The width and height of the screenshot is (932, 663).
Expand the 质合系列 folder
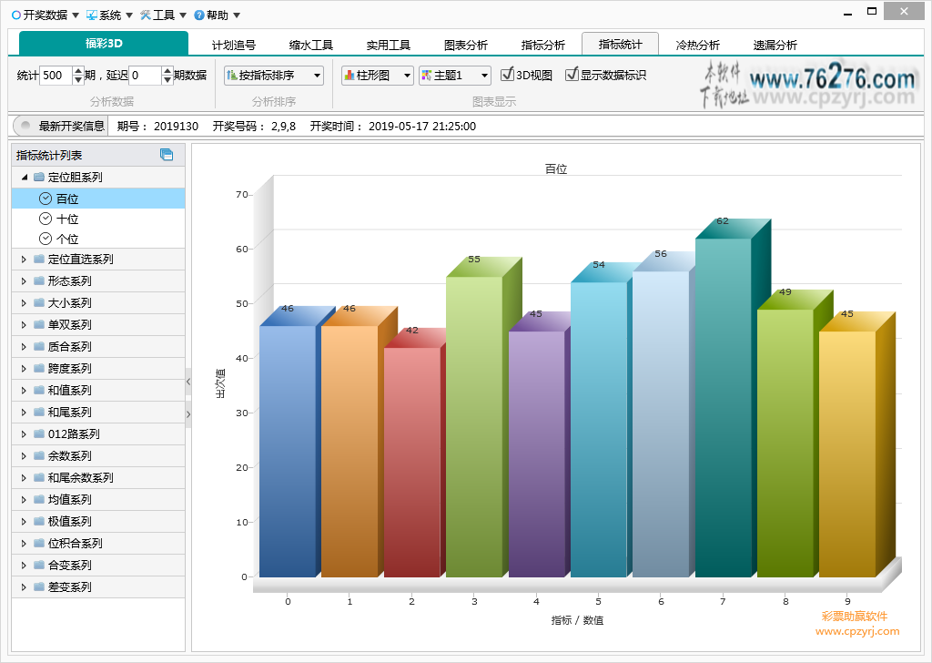click(24, 347)
